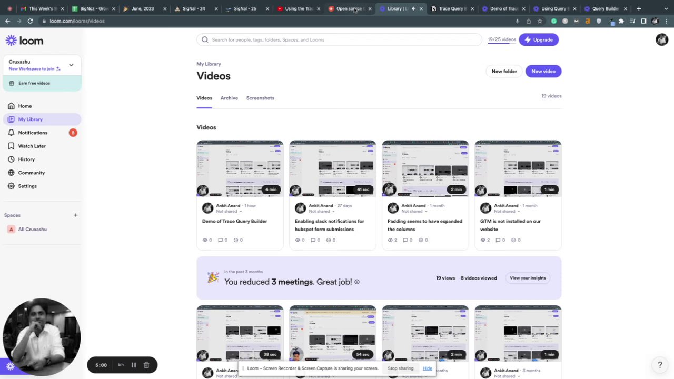Click the New video button
This screenshot has height=379, width=674.
543,71
